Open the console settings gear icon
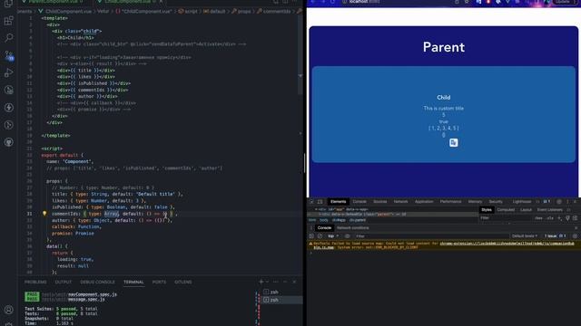 tap(575, 235)
